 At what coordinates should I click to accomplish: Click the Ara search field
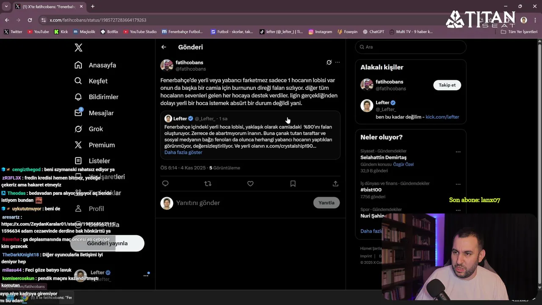point(411,47)
